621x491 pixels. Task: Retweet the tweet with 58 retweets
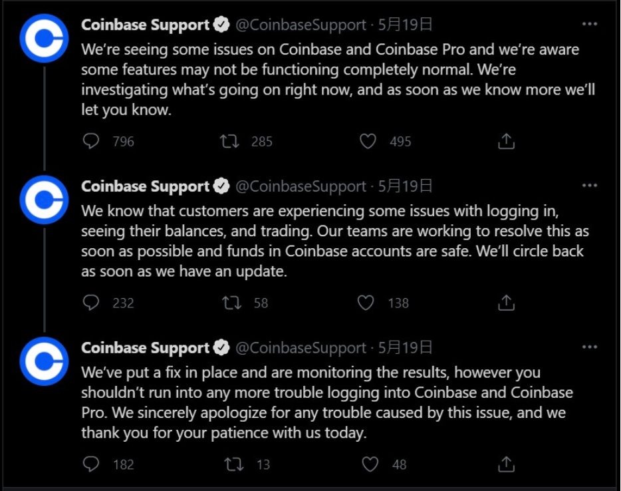tap(231, 303)
